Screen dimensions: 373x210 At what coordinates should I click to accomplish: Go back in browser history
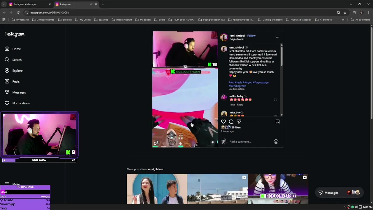click(x=4, y=13)
